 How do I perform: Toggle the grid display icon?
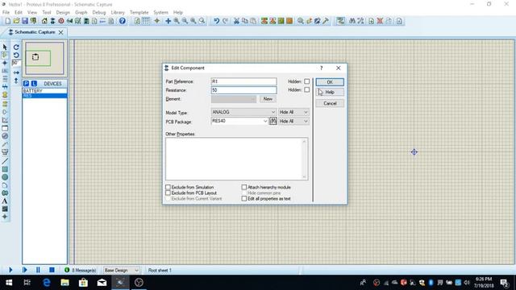click(146, 21)
